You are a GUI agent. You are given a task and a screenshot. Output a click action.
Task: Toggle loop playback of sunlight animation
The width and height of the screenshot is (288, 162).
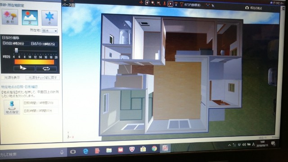pos(46,69)
